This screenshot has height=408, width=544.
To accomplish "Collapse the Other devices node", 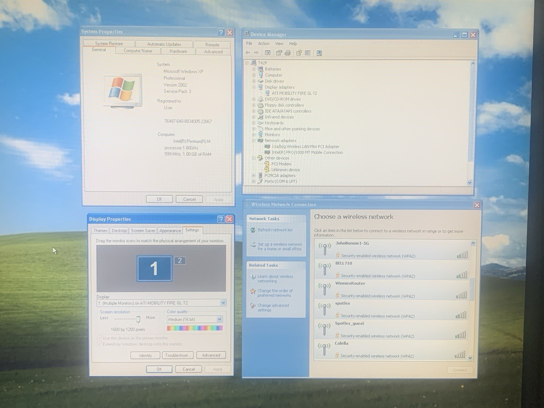I will point(254,158).
